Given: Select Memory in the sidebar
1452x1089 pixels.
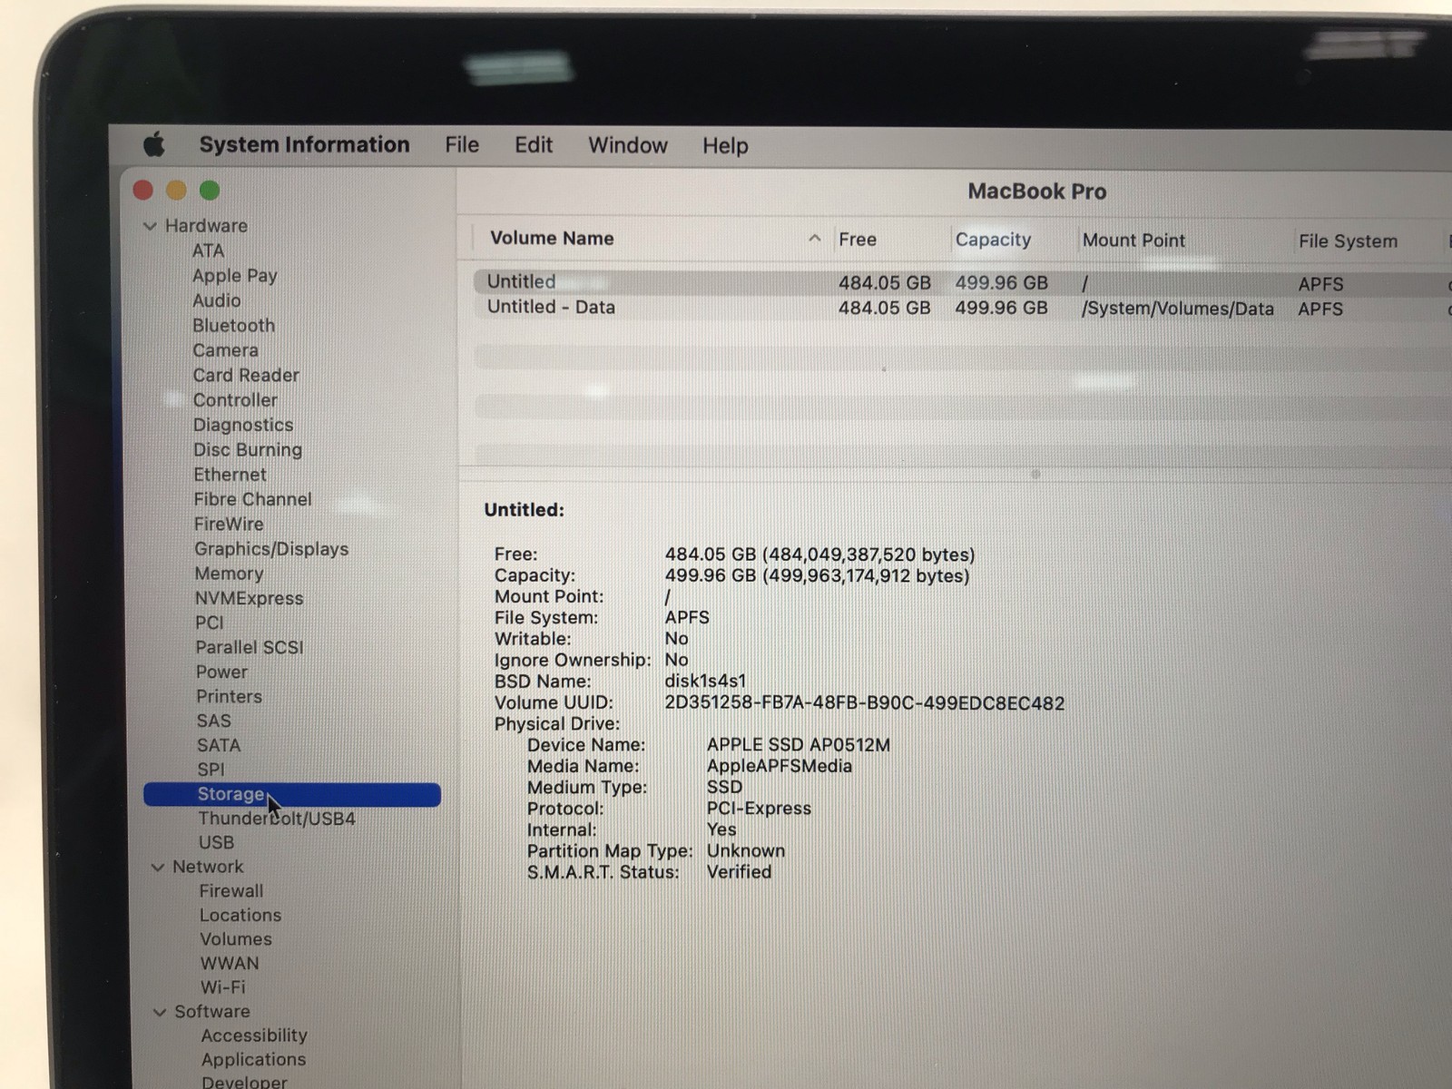Looking at the screenshot, I should point(229,574).
